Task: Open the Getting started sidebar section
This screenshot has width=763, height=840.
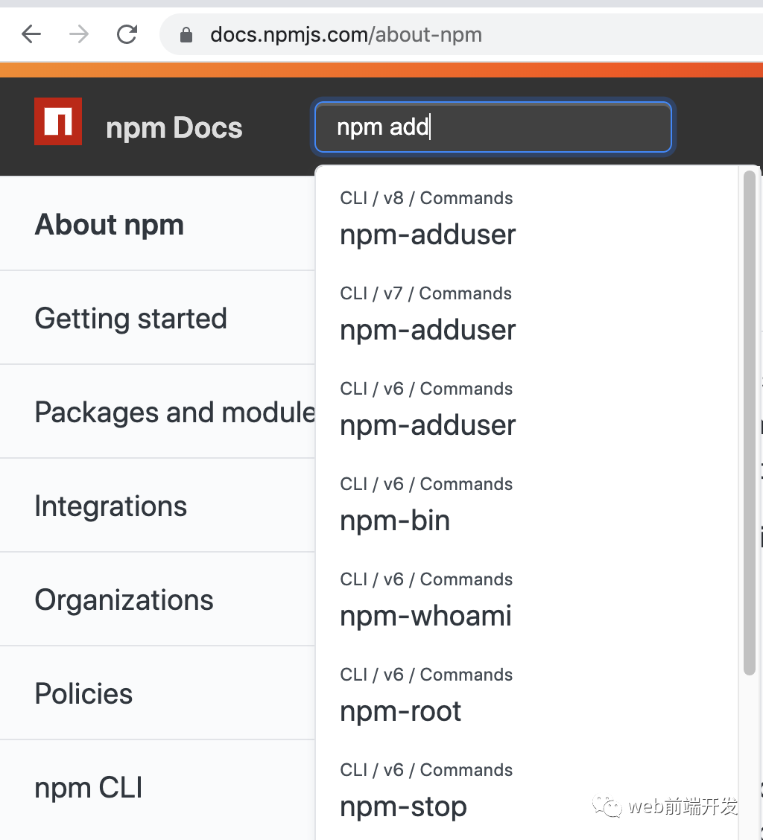Action: [x=130, y=318]
